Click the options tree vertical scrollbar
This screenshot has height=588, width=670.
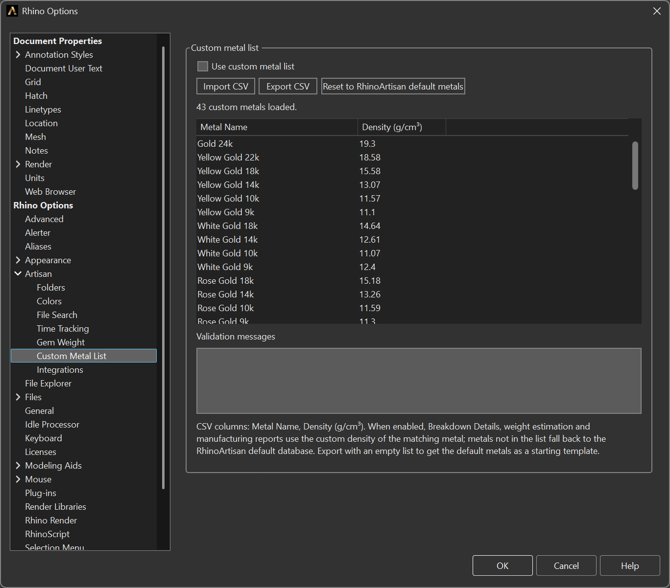tap(163, 268)
